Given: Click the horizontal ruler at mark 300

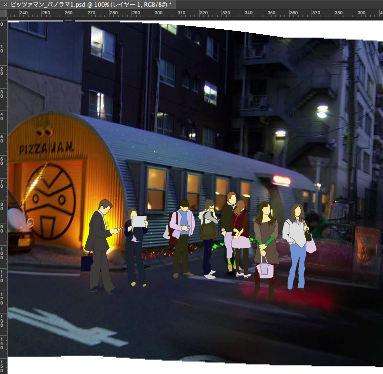Looking at the screenshot, I should point(158,13).
